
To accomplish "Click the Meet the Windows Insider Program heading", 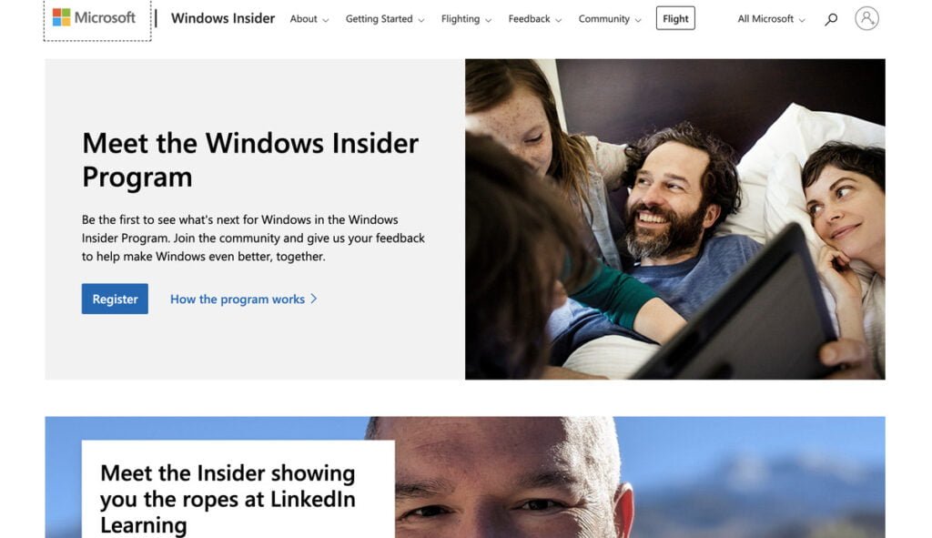I will [250, 160].
